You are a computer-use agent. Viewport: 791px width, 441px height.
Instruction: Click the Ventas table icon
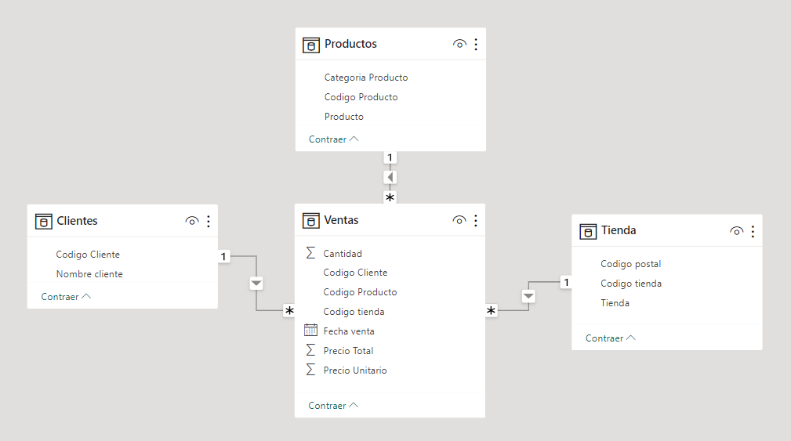[x=311, y=221]
